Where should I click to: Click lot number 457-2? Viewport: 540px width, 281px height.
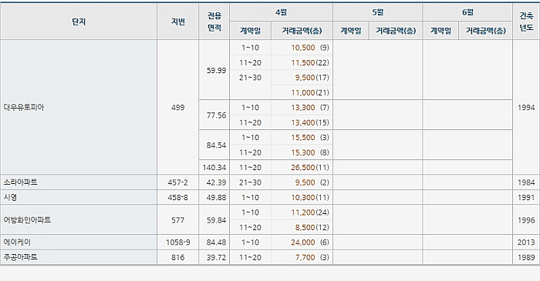click(x=177, y=182)
